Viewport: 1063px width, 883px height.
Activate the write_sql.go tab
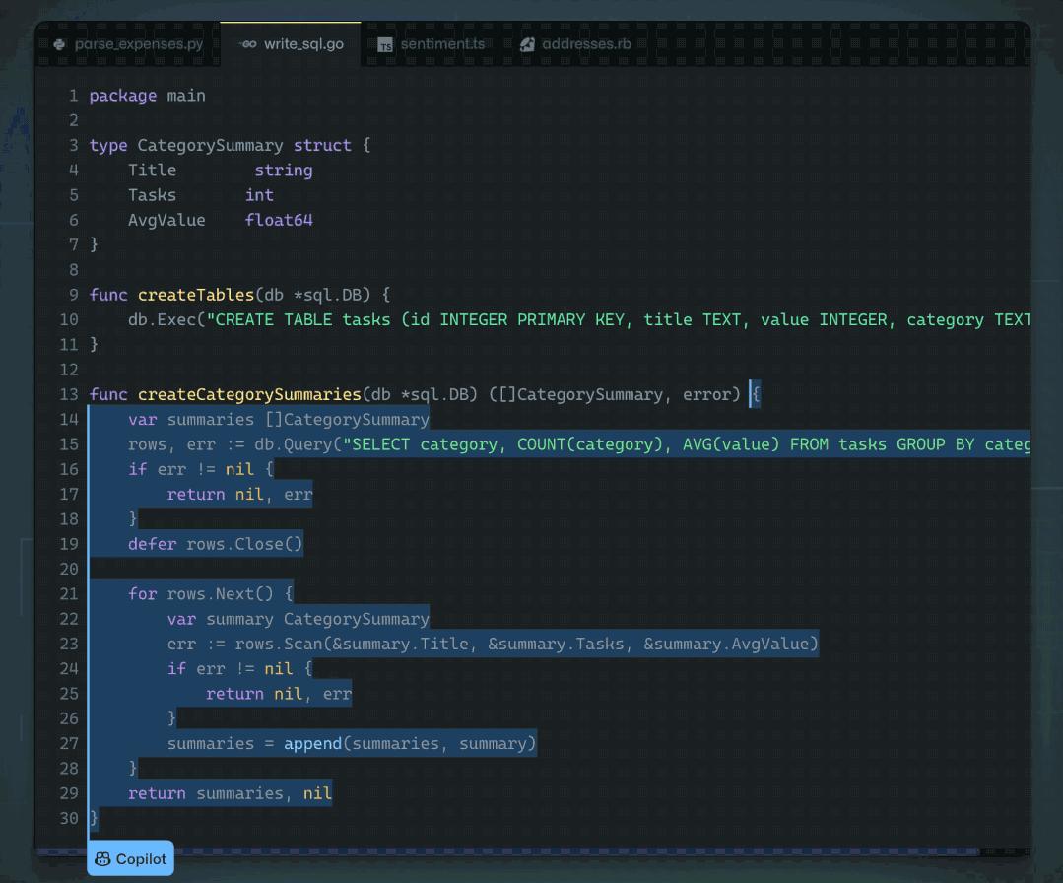(303, 44)
